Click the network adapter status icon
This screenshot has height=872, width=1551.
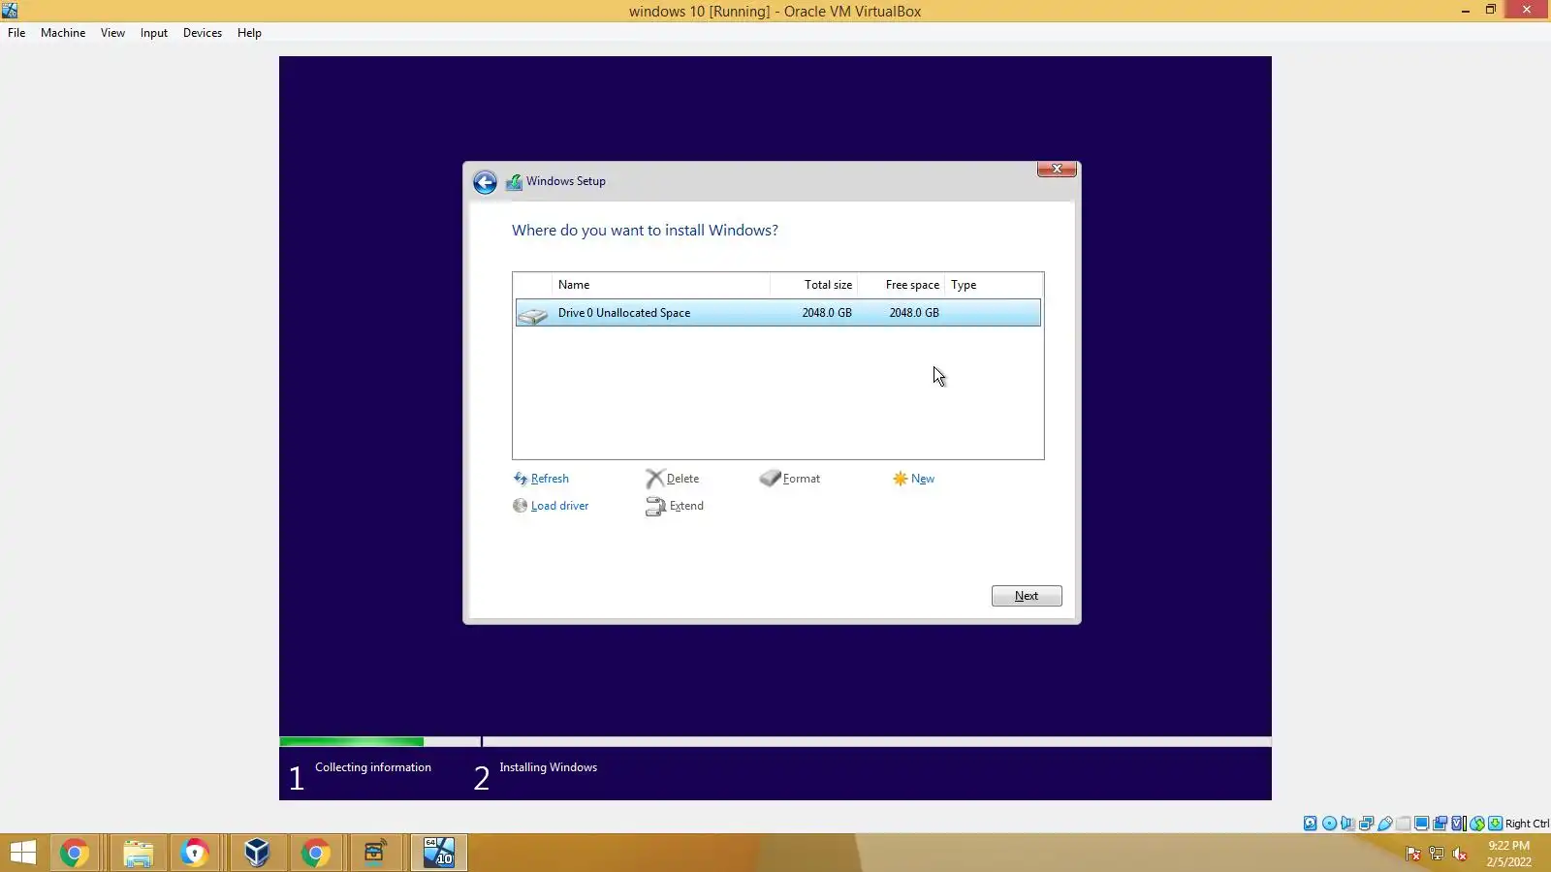point(1366,824)
